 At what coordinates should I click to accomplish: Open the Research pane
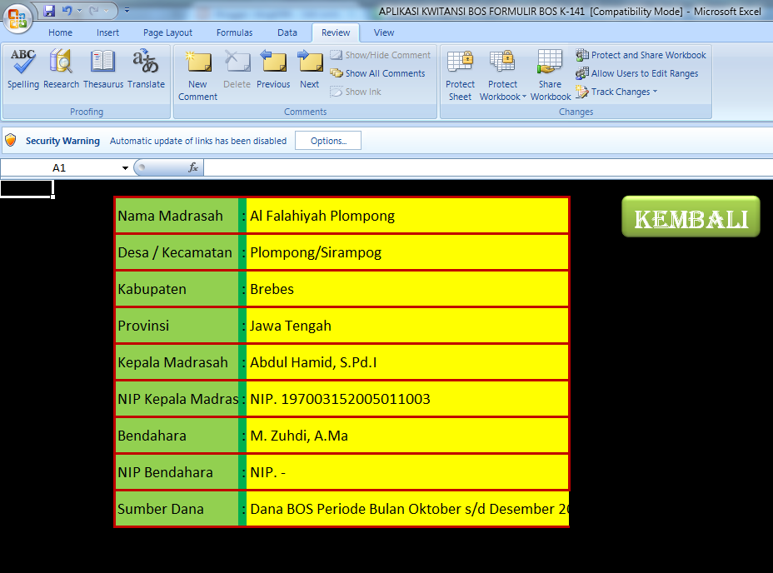pos(61,69)
